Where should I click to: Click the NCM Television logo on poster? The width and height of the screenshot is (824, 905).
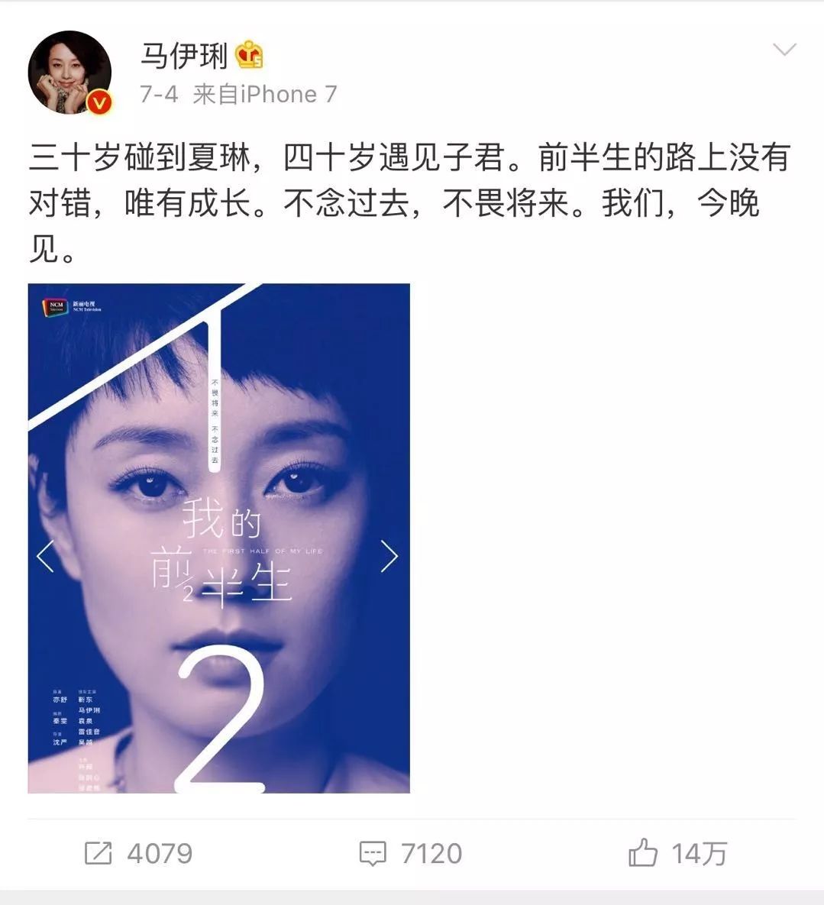pos(72,306)
